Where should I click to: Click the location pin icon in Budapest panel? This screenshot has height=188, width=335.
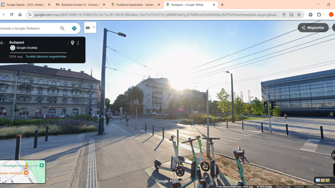pos(72,43)
